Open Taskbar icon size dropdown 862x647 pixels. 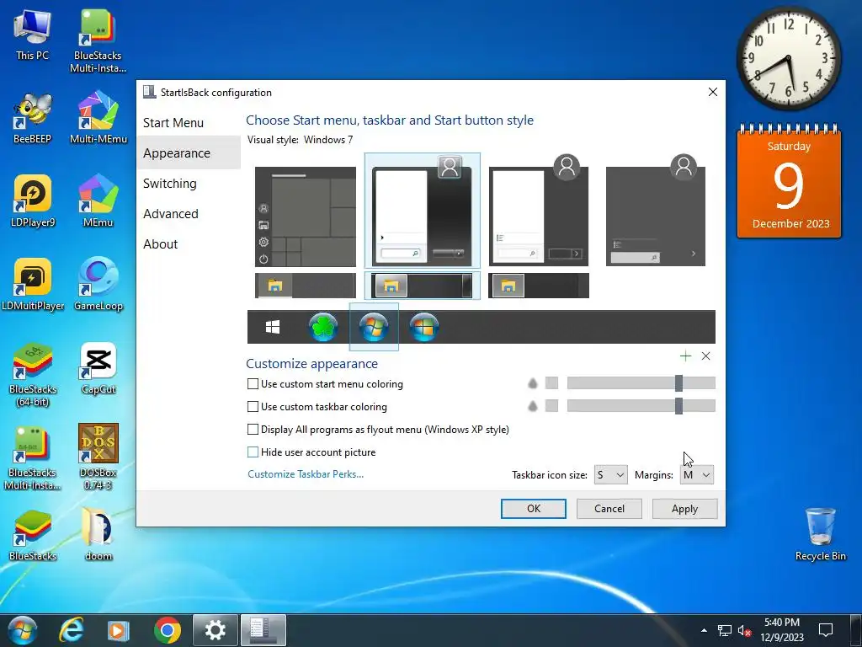coord(611,475)
